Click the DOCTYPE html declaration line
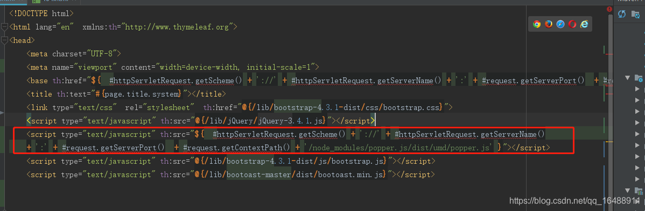645x211 pixels. [x=41, y=13]
